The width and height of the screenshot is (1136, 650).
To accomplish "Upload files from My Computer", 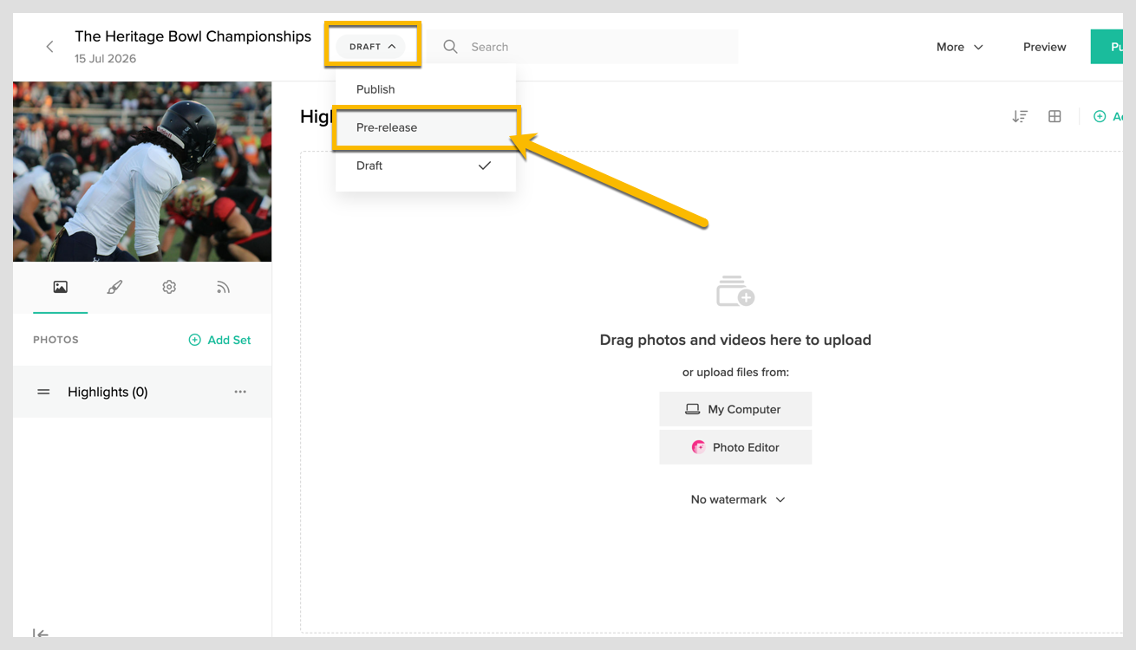I will point(735,409).
